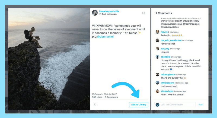The image size is (217, 118).
Task: Open the @thebaliguideline mention
Action: pyautogui.click(x=170, y=27)
